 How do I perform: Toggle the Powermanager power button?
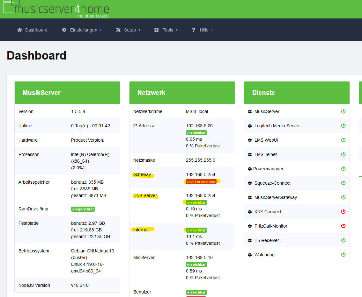[343, 168]
